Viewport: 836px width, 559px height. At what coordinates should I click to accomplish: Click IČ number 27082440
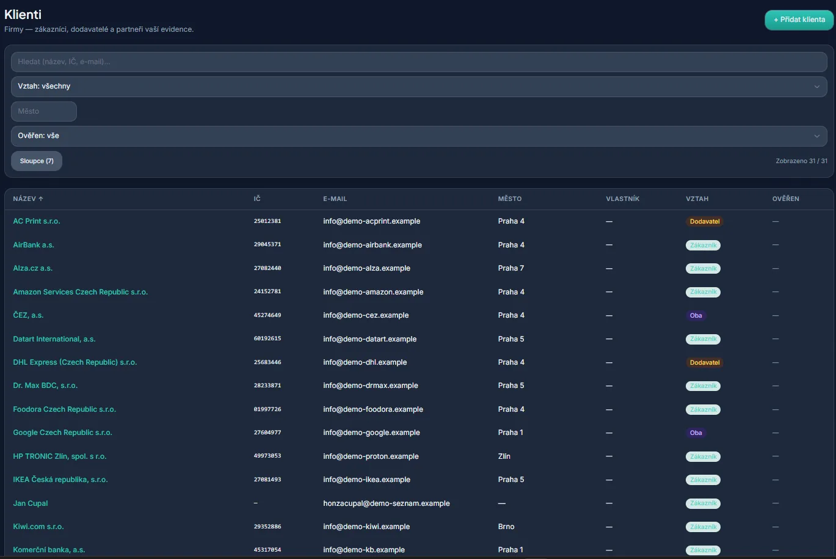click(267, 268)
